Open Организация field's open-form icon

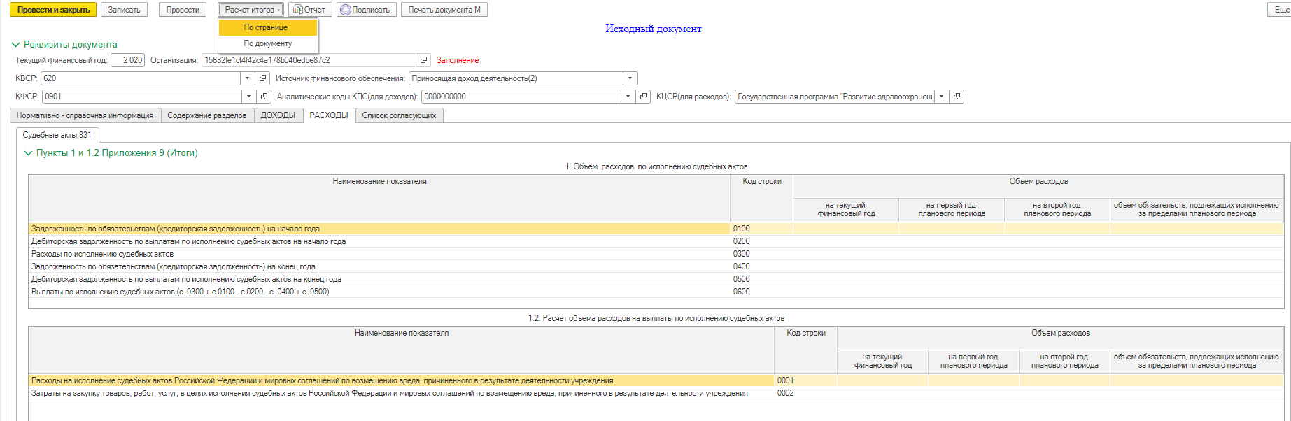423,60
